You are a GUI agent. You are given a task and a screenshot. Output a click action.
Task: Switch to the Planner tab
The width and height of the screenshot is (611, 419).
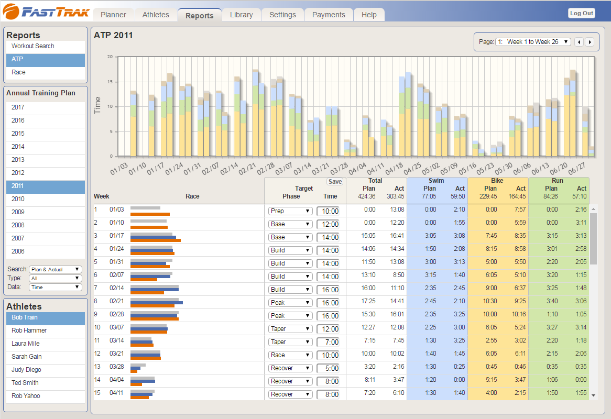tap(113, 15)
